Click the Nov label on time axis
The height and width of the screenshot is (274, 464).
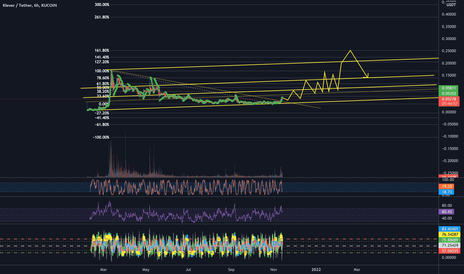tap(273, 270)
